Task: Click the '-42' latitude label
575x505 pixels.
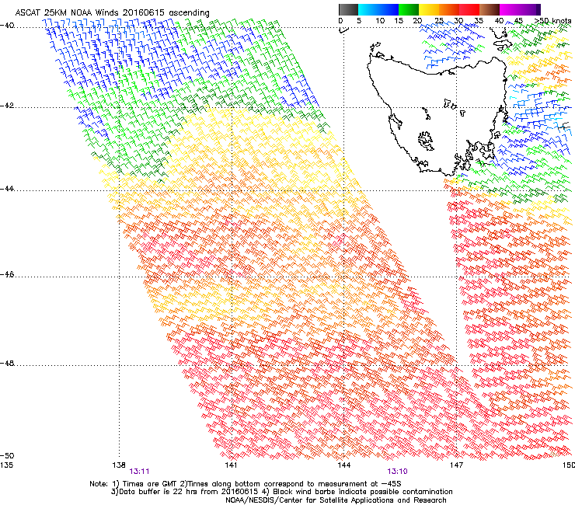Action: [x=7, y=106]
